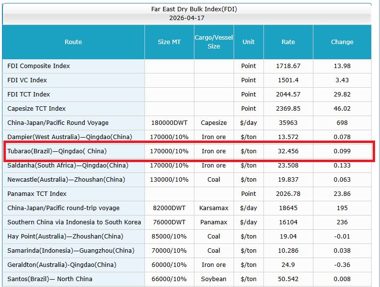Click the rate value 18645
Image resolution: width=380 pixels, height=287 pixels.
[x=288, y=208]
